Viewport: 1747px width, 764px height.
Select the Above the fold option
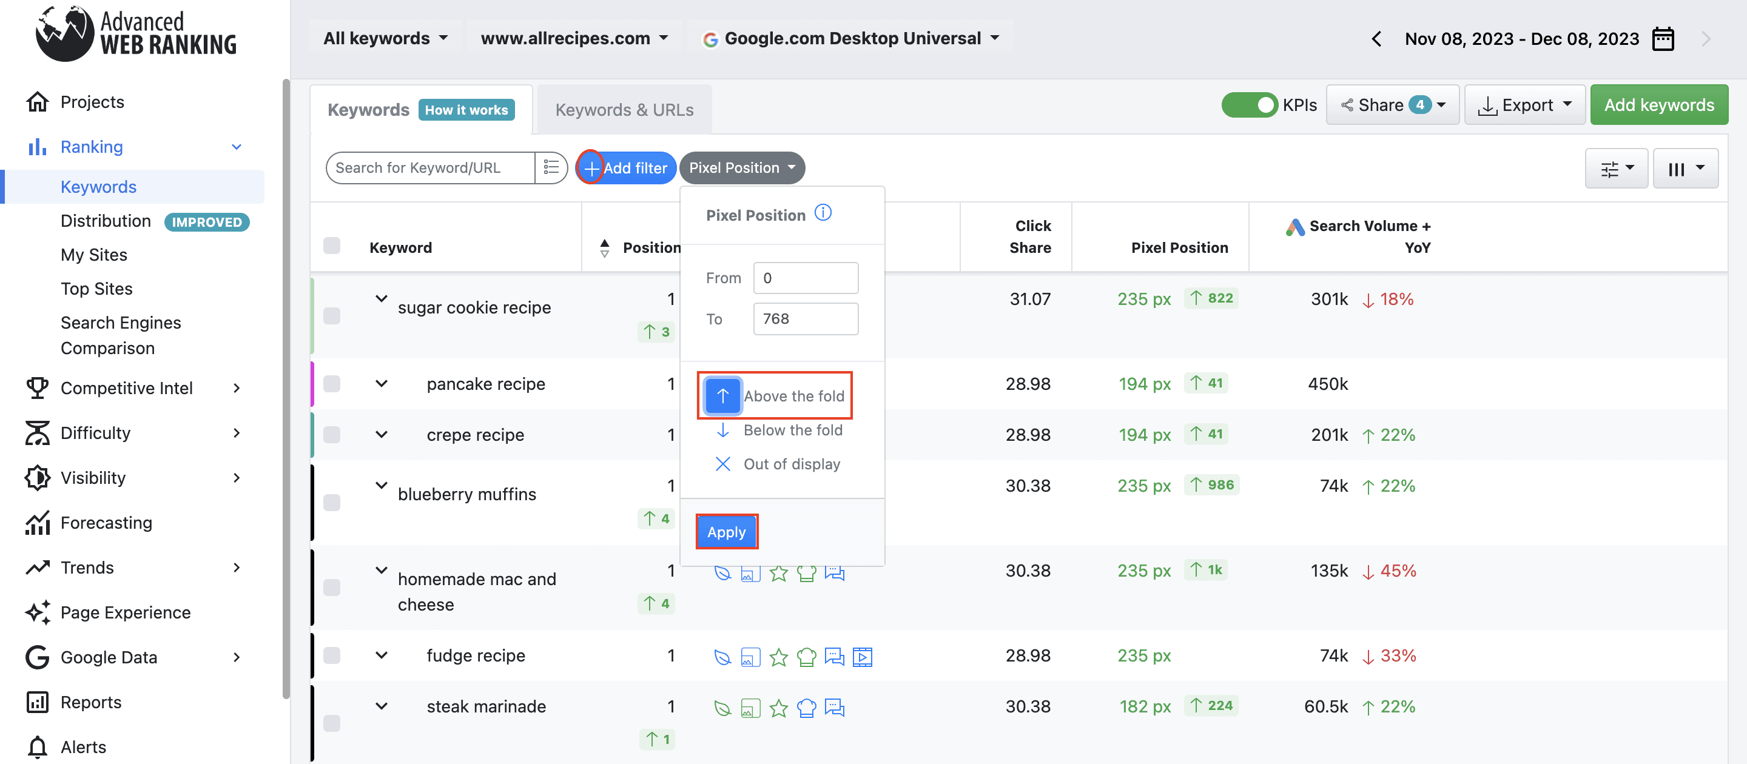click(775, 396)
